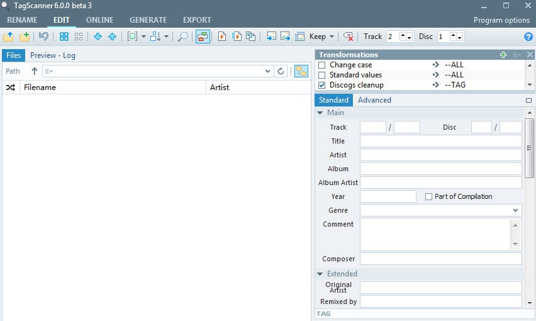Enable the Standard values transformation

click(321, 75)
